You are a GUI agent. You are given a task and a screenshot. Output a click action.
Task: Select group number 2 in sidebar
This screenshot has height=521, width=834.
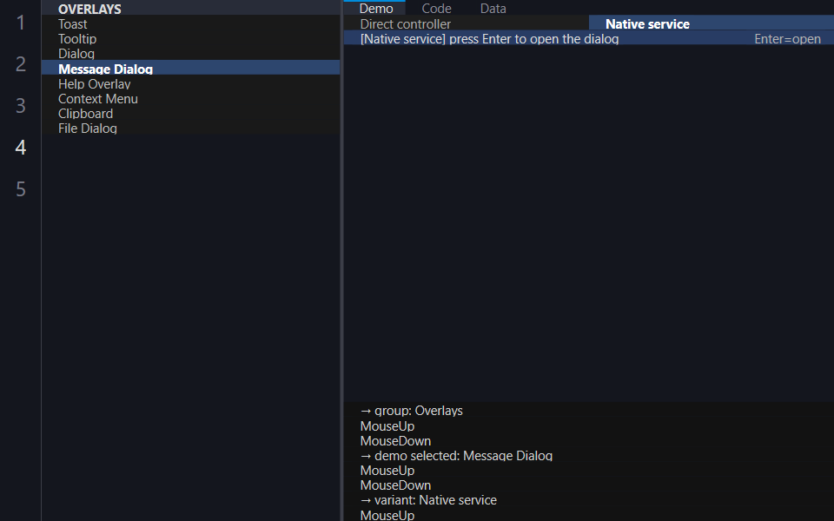click(20, 63)
